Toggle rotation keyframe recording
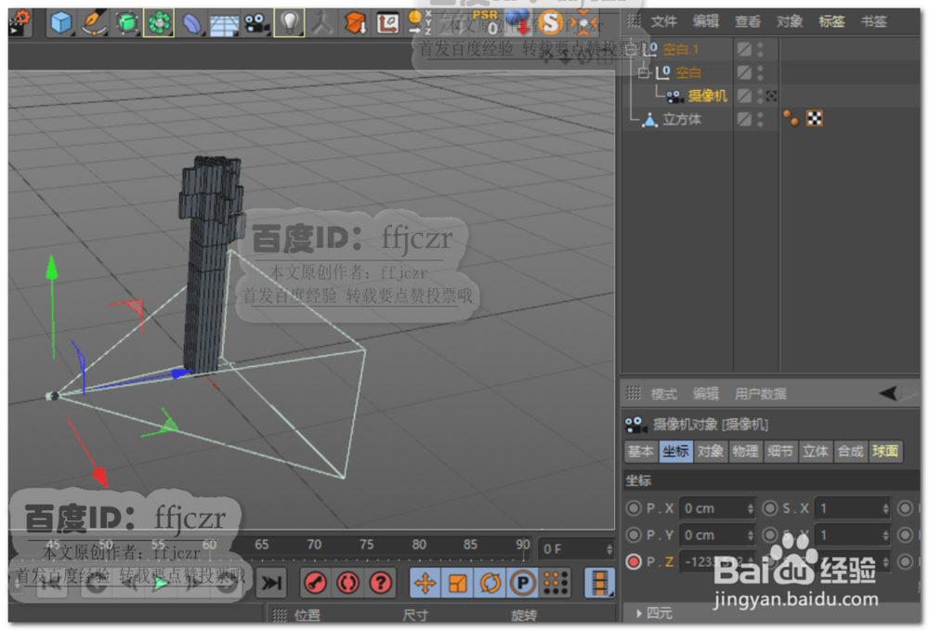The height and width of the screenshot is (631, 929). [x=490, y=584]
